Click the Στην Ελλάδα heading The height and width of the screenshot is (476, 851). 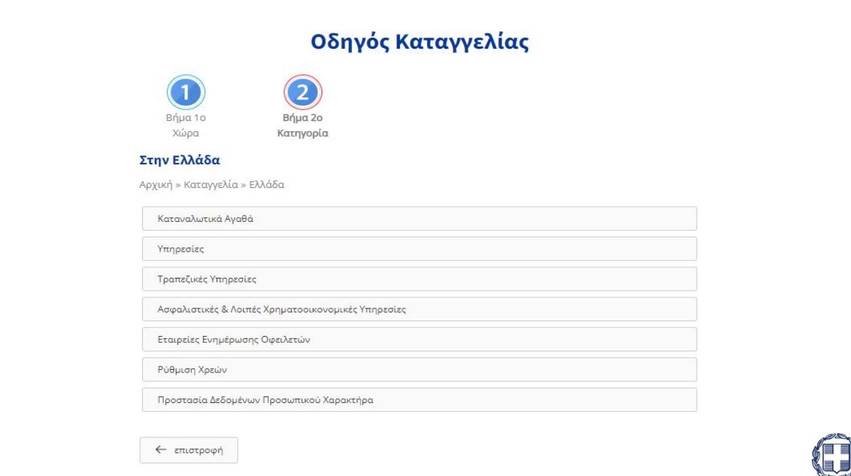(180, 161)
